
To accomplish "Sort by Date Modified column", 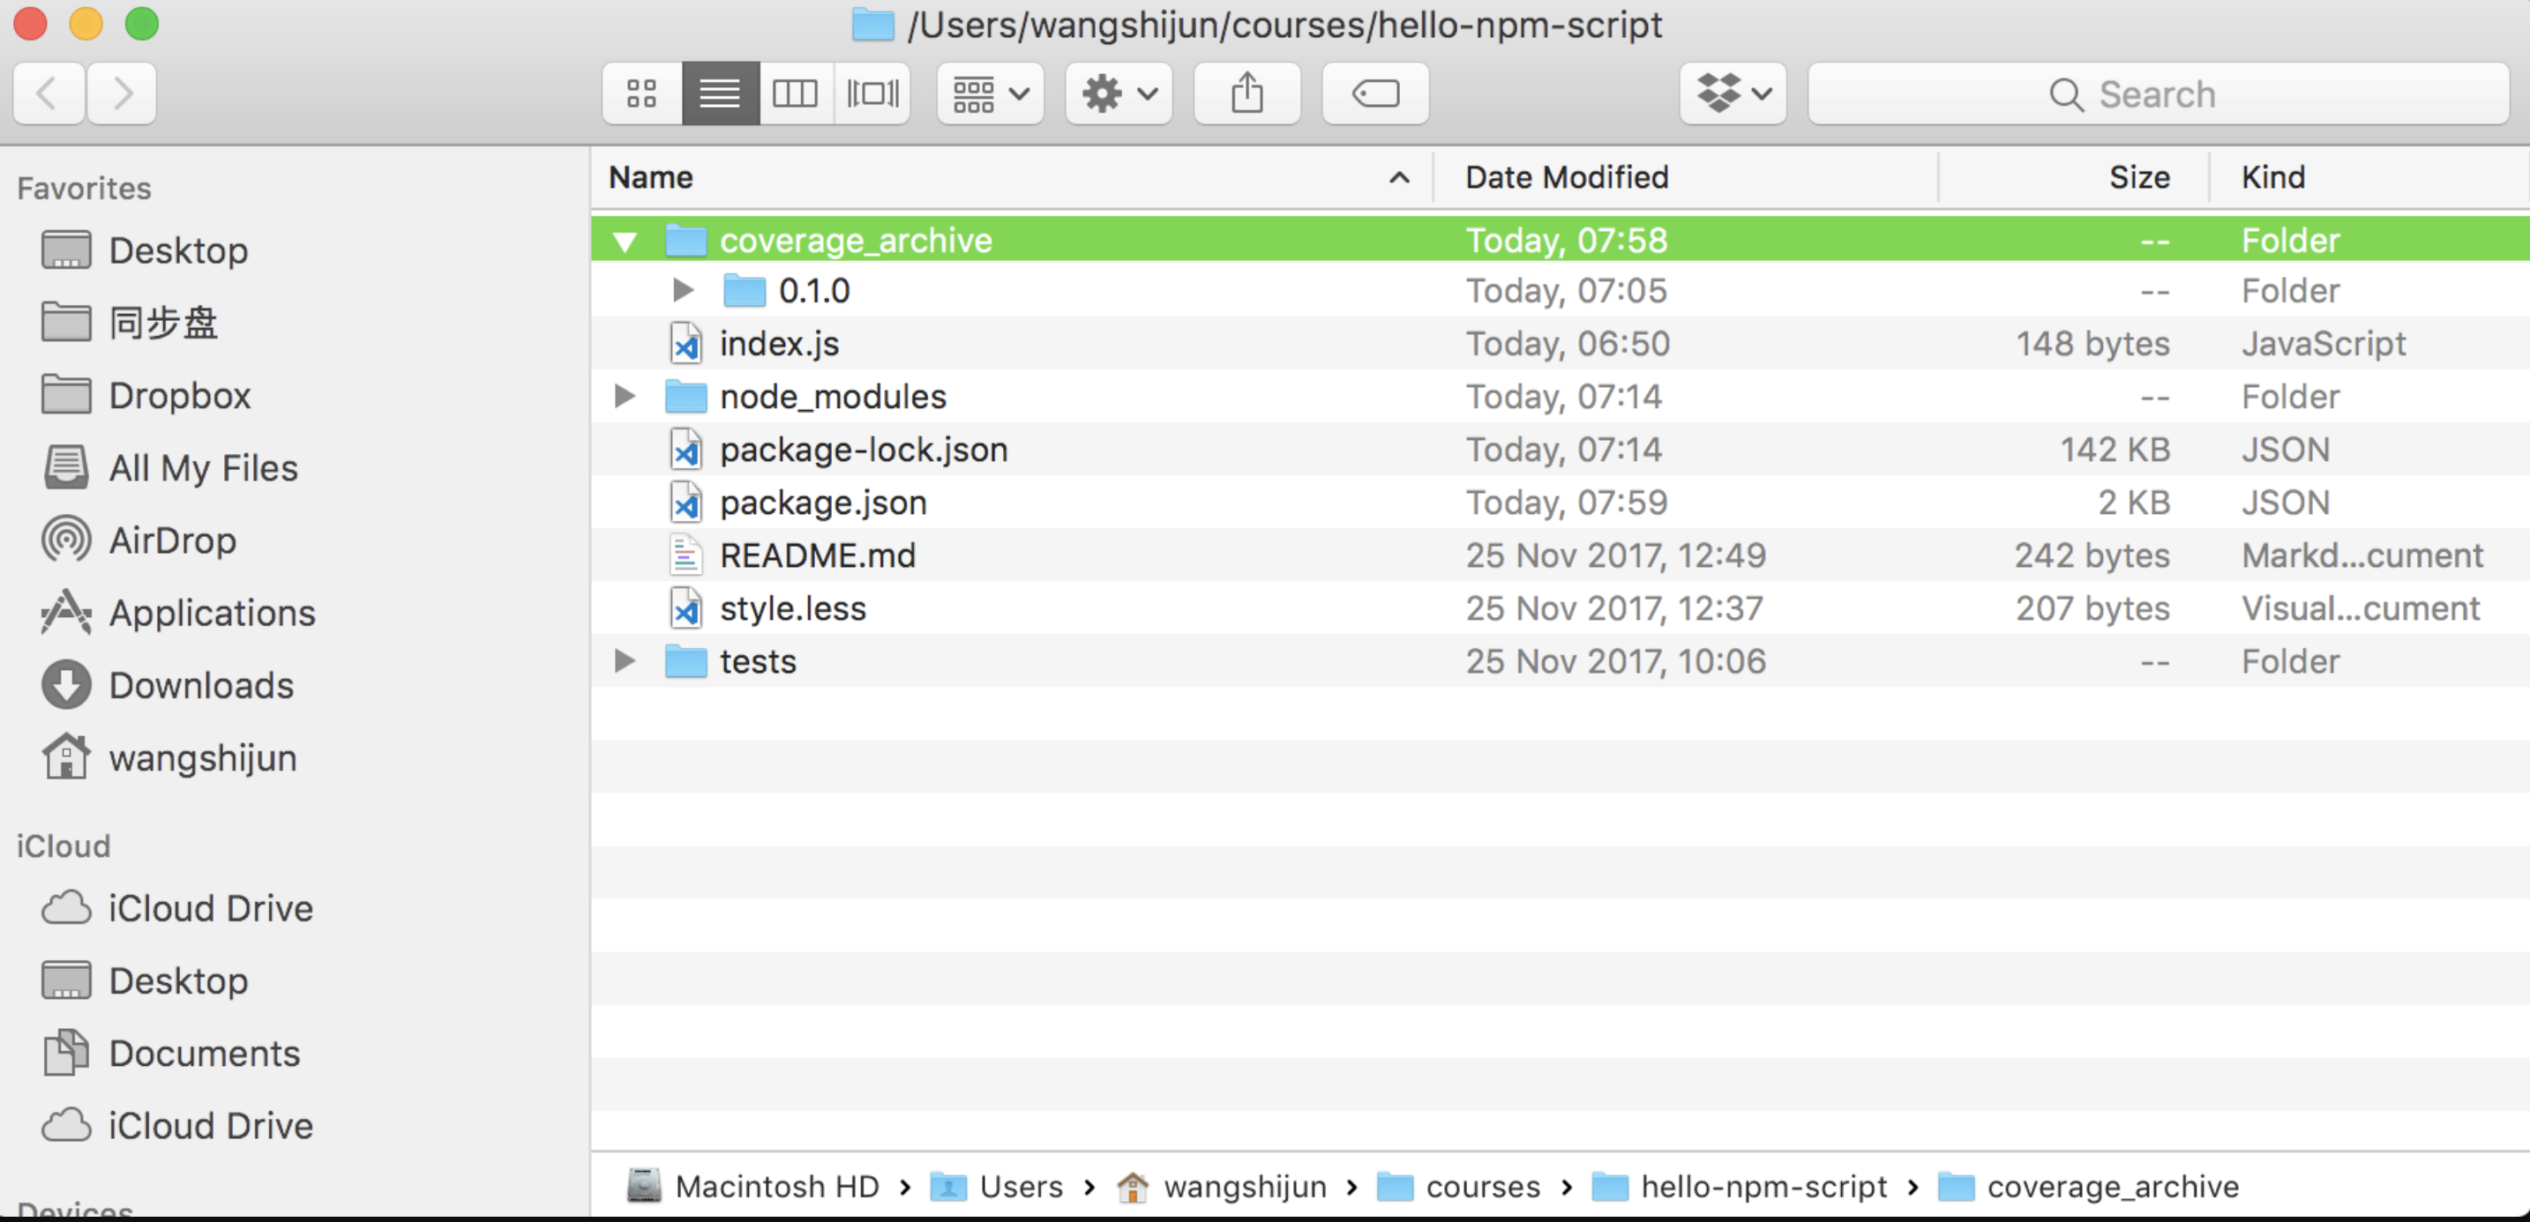I will click(1567, 177).
